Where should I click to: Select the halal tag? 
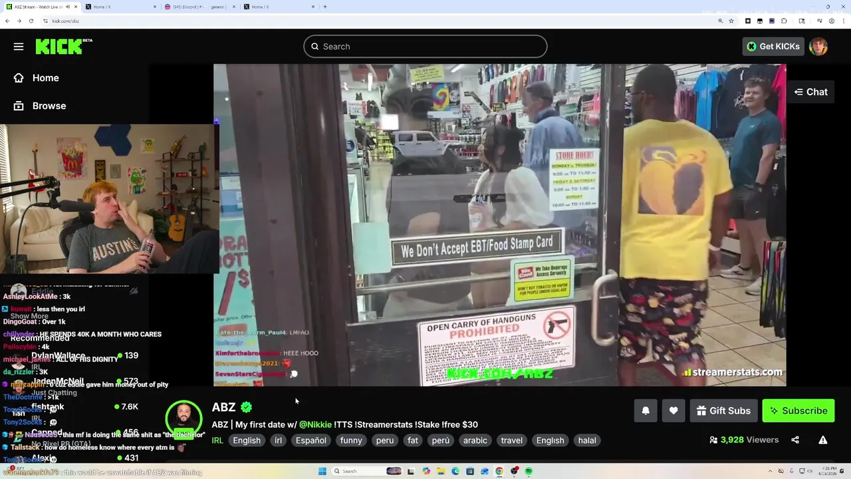pos(587,440)
